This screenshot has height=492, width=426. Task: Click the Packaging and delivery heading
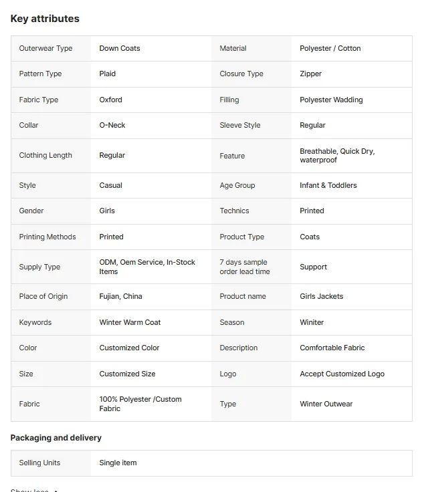point(56,438)
